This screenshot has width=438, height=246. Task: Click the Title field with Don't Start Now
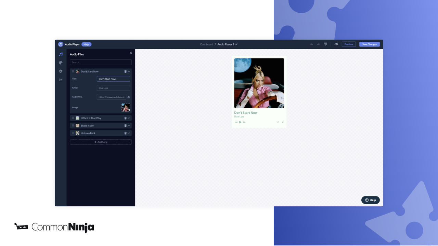click(113, 79)
